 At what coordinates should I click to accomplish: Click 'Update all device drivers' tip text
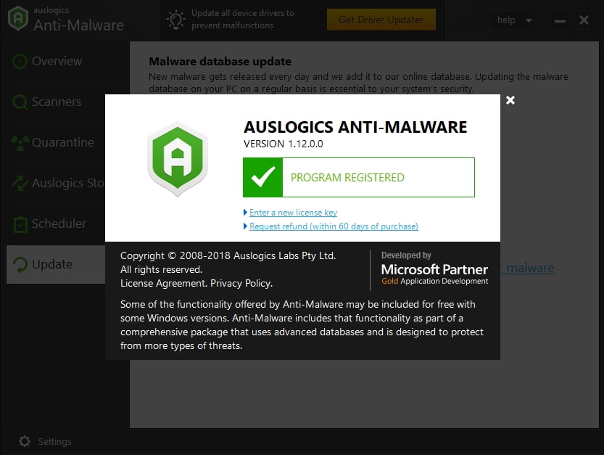[243, 20]
